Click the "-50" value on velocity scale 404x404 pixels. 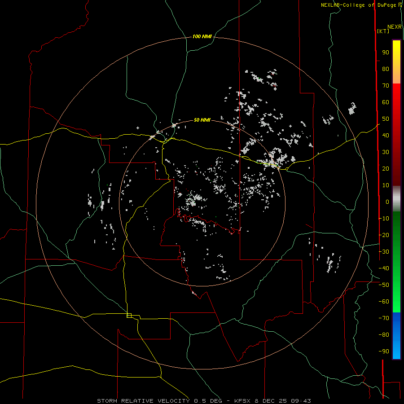(x=384, y=285)
